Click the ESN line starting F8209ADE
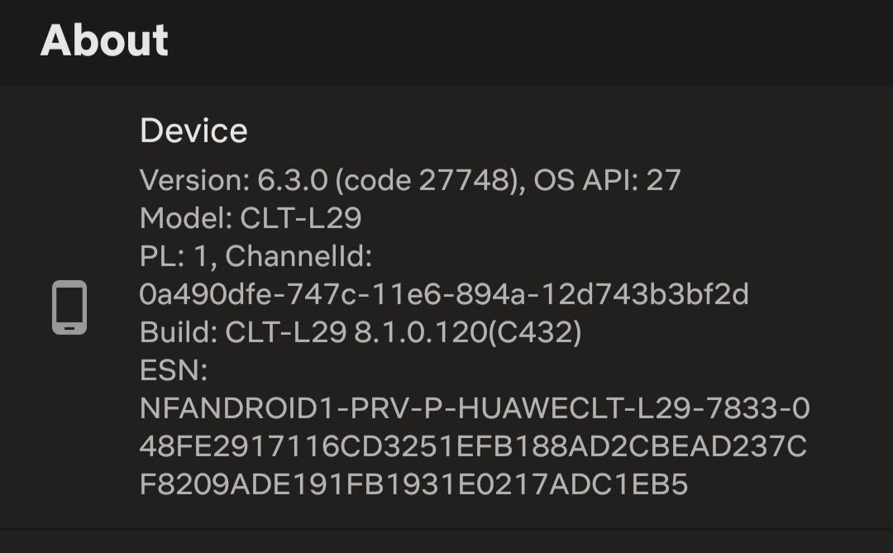This screenshot has width=893, height=553. pos(414,484)
